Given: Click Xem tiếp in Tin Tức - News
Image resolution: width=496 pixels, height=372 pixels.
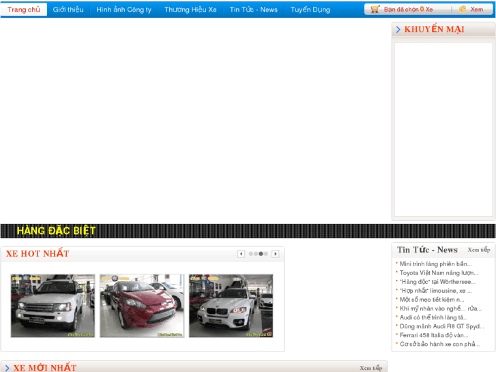Looking at the screenshot, I should (478, 250).
